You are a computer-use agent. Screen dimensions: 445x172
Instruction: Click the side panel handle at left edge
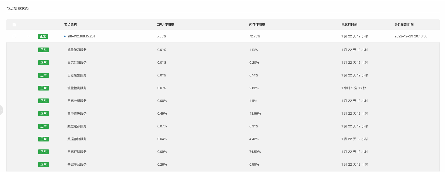pyautogui.click(x=1, y=110)
